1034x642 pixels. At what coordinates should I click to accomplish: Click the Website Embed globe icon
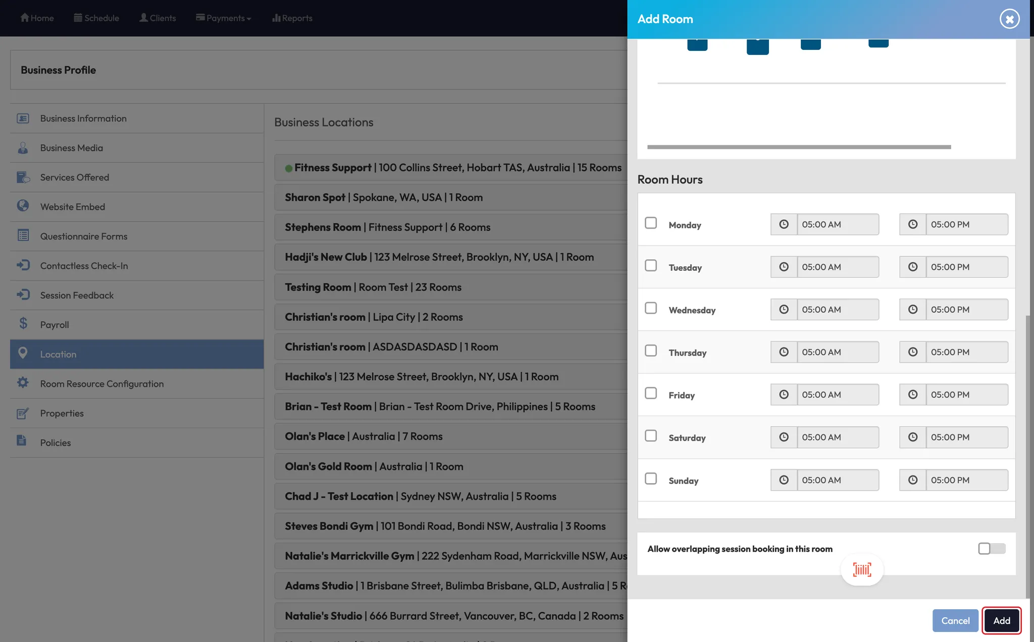pos(23,206)
